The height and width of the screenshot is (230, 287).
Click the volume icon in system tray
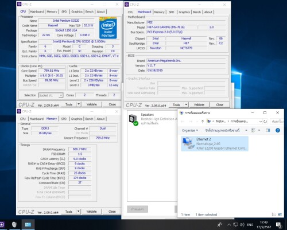coord(242,225)
